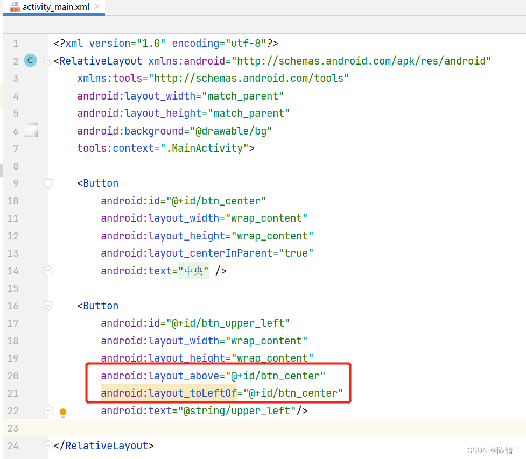Click the @string/upper_left text value

237,411
